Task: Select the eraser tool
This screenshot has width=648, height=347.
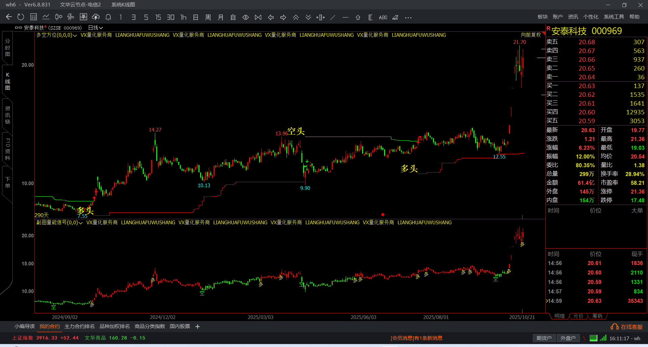Action: pyautogui.click(x=395, y=17)
